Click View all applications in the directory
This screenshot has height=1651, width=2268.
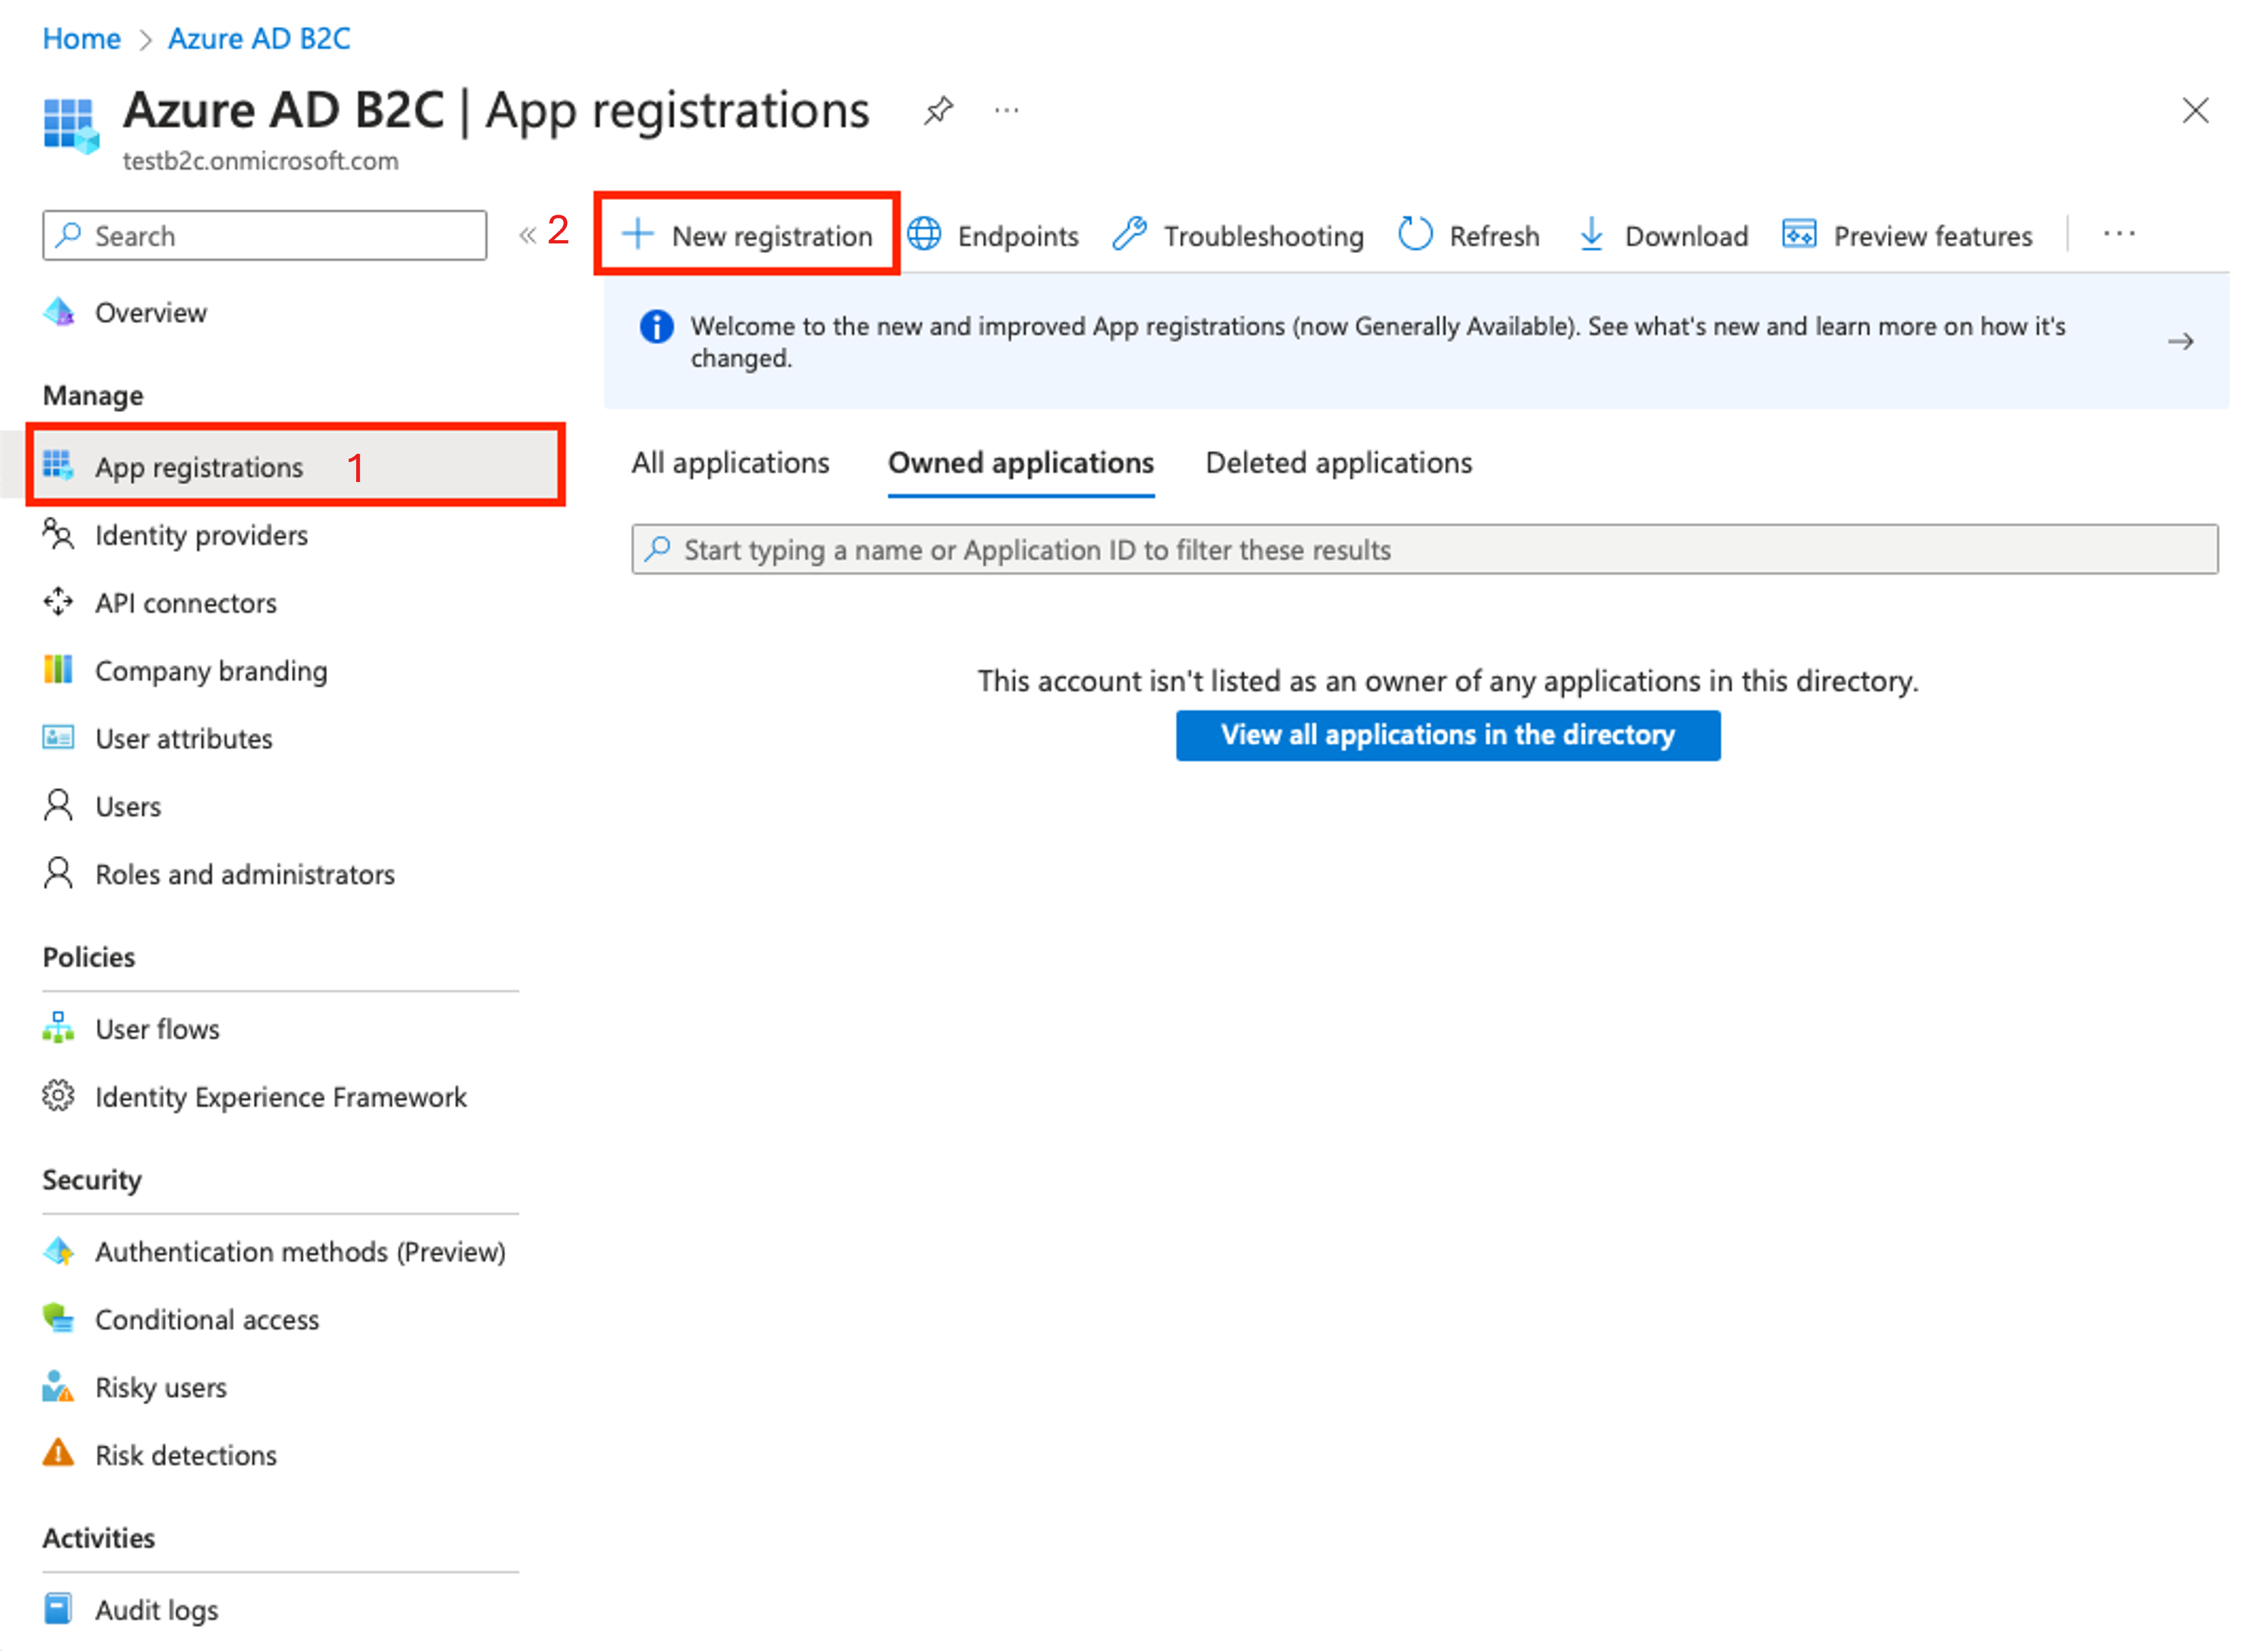click(1447, 736)
